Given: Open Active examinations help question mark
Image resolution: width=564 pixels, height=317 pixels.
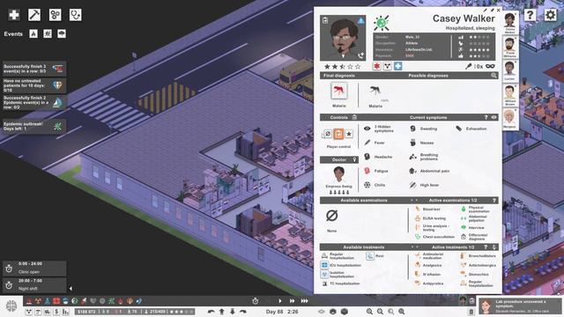Looking at the screenshot, I should click(493, 200).
